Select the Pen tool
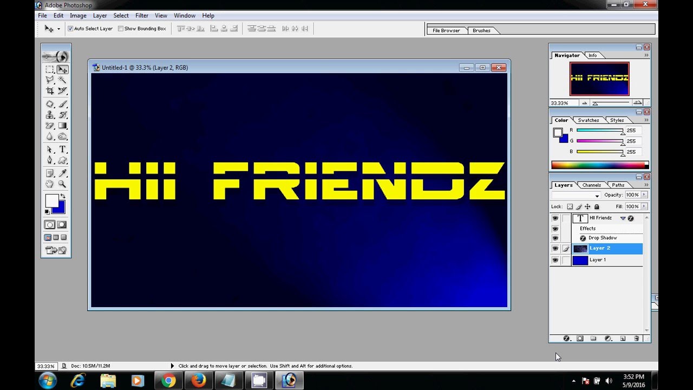 pos(50,160)
